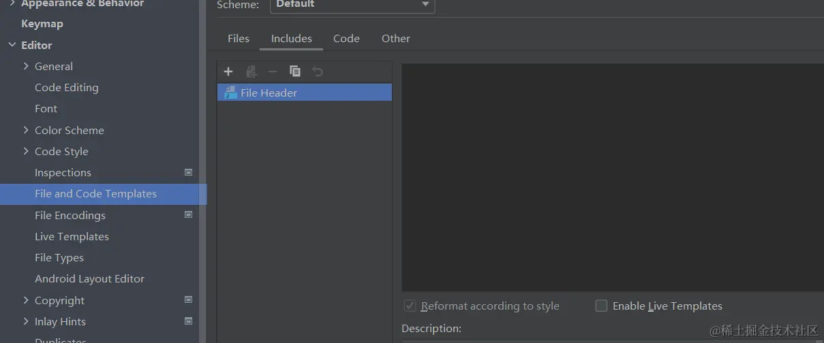Click the Copy Template icon
The width and height of the screenshot is (824, 343).
[x=295, y=71]
